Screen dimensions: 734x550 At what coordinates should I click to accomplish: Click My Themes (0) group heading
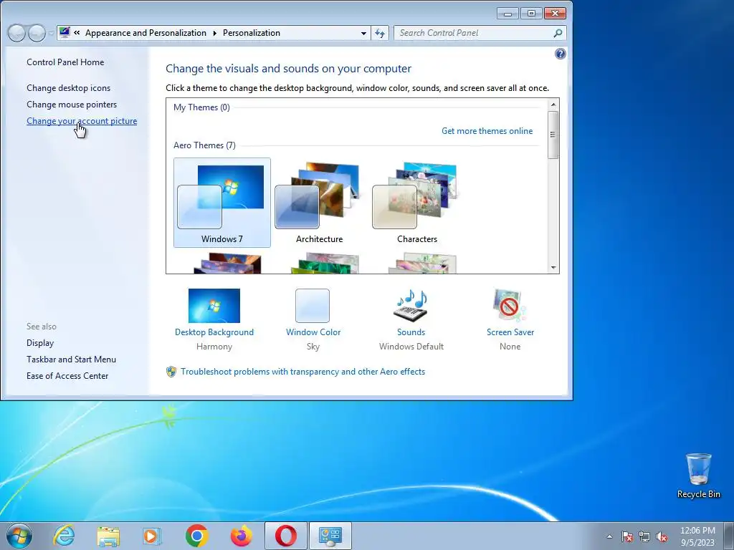tap(201, 107)
